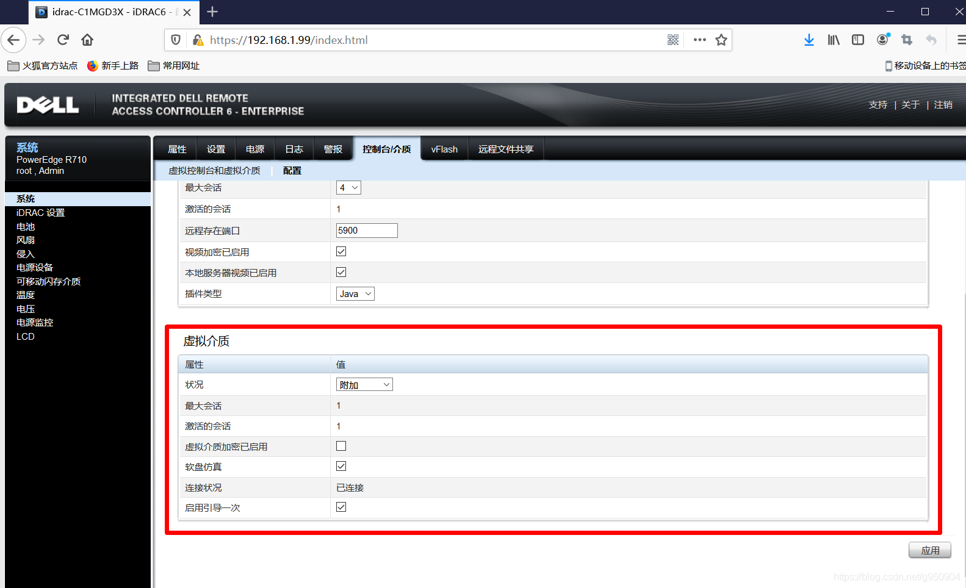Select the 控制台/介质 tab
This screenshot has height=588, width=966.
(x=387, y=149)
